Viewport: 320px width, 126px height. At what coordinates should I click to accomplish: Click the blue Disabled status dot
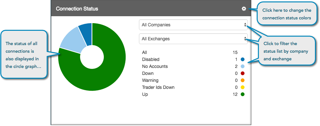coord(243,60)
